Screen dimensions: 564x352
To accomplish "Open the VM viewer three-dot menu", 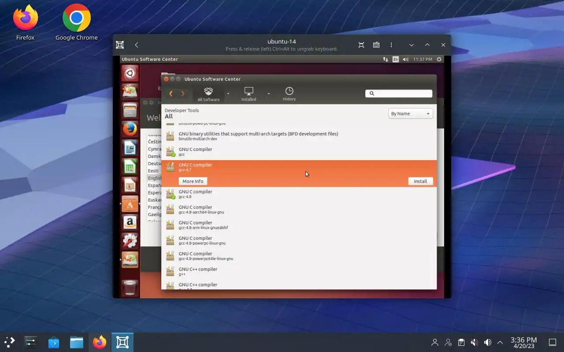I will tap(391, 45).
